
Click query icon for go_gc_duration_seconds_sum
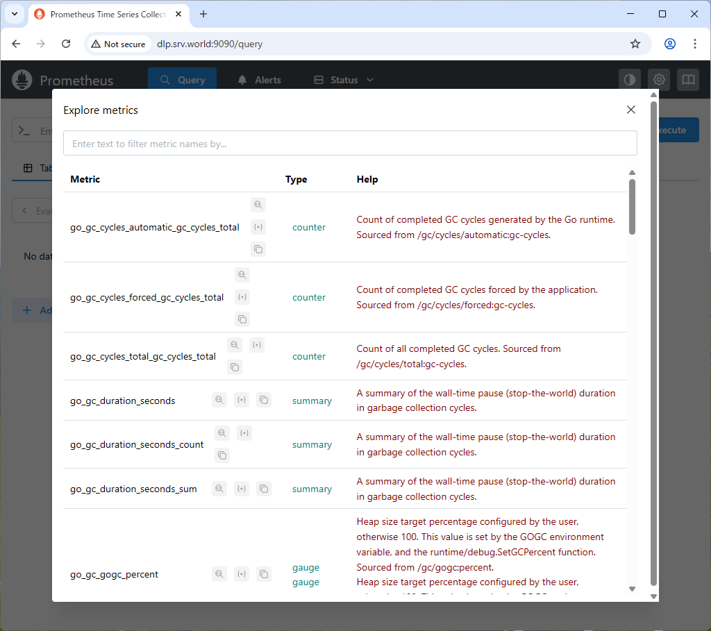click(x=219, y=489)
